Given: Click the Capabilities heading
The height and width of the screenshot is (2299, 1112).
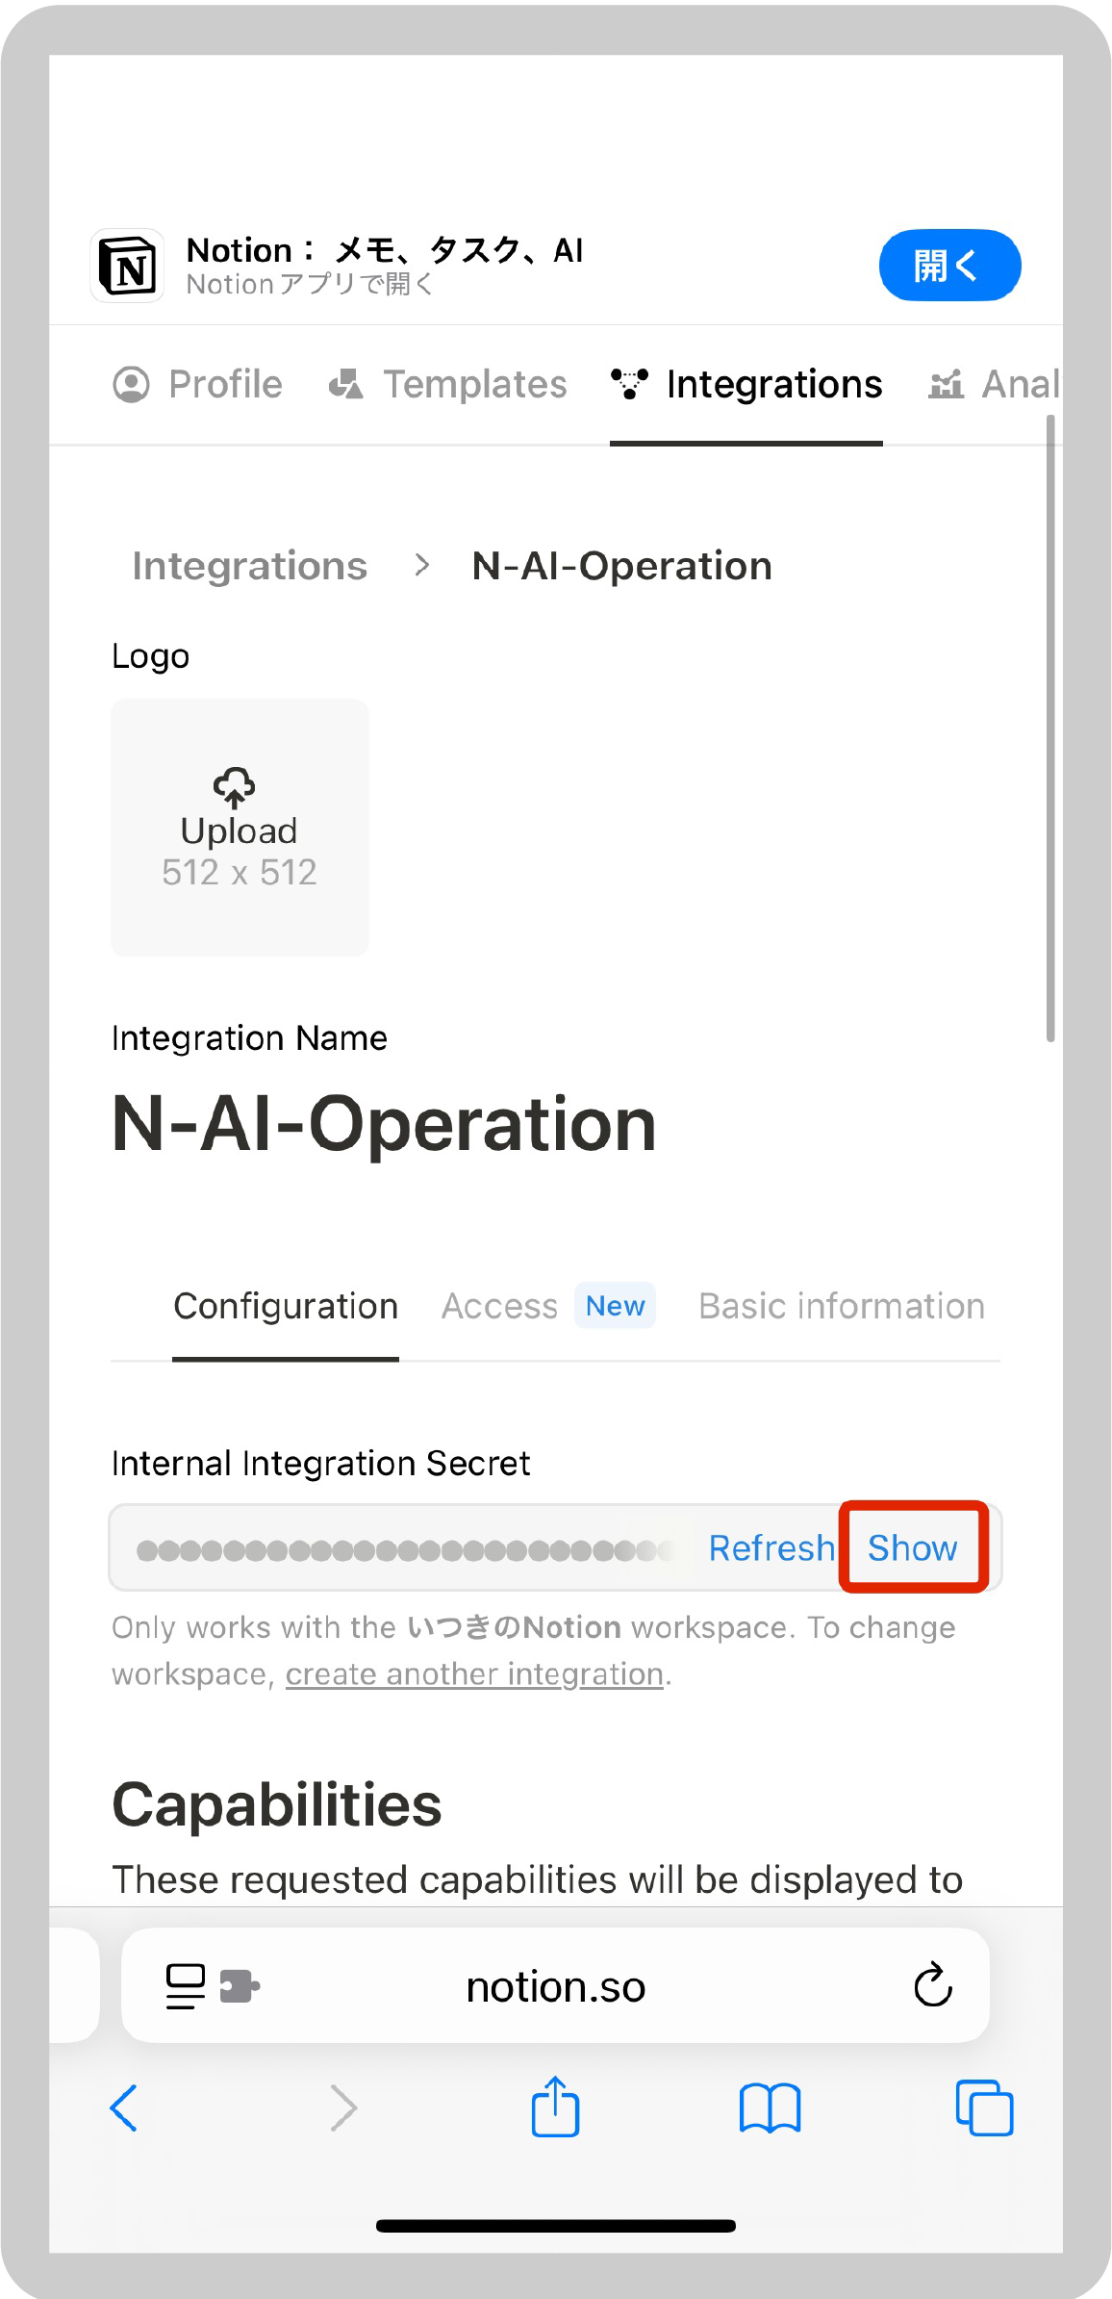Looking at the screenshot, I should (277, 1804).
